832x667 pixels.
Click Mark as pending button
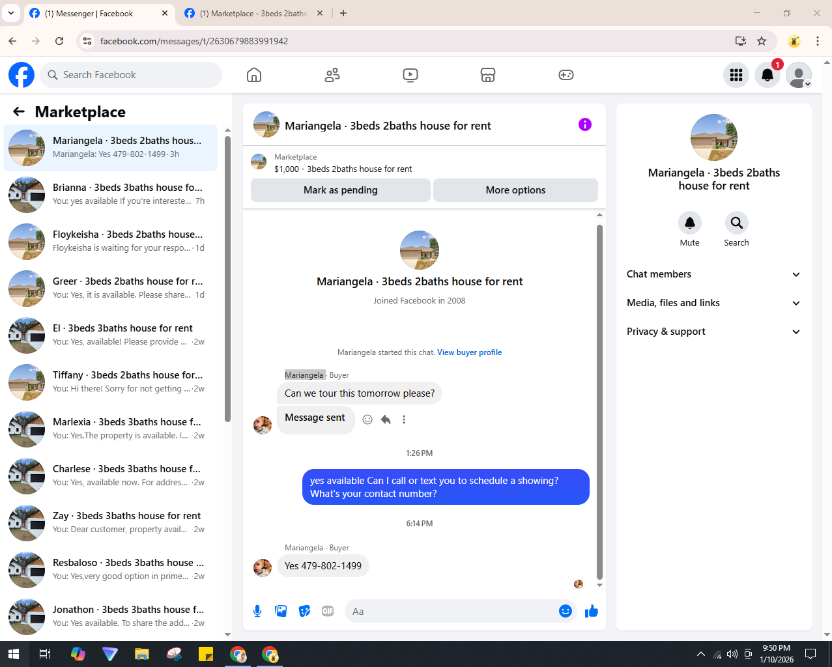pos(341,190)
